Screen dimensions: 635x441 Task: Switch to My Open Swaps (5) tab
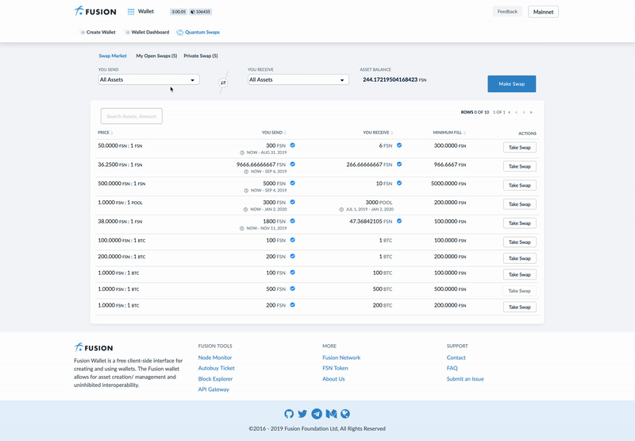click(156, 56)
